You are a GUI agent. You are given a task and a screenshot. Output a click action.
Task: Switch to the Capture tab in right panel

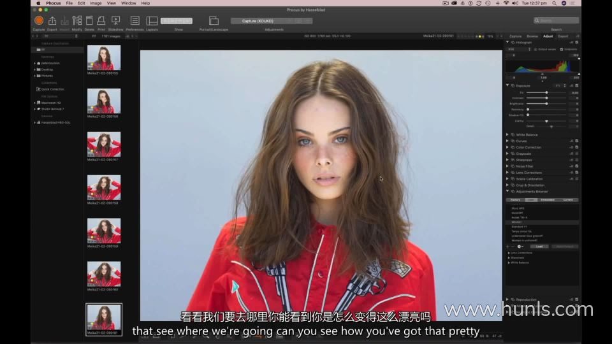(x=515, y=36)
